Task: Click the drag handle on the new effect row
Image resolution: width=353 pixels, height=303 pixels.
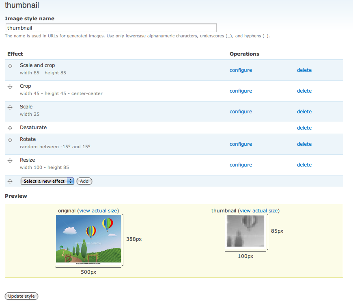Action: coord(10,180)
